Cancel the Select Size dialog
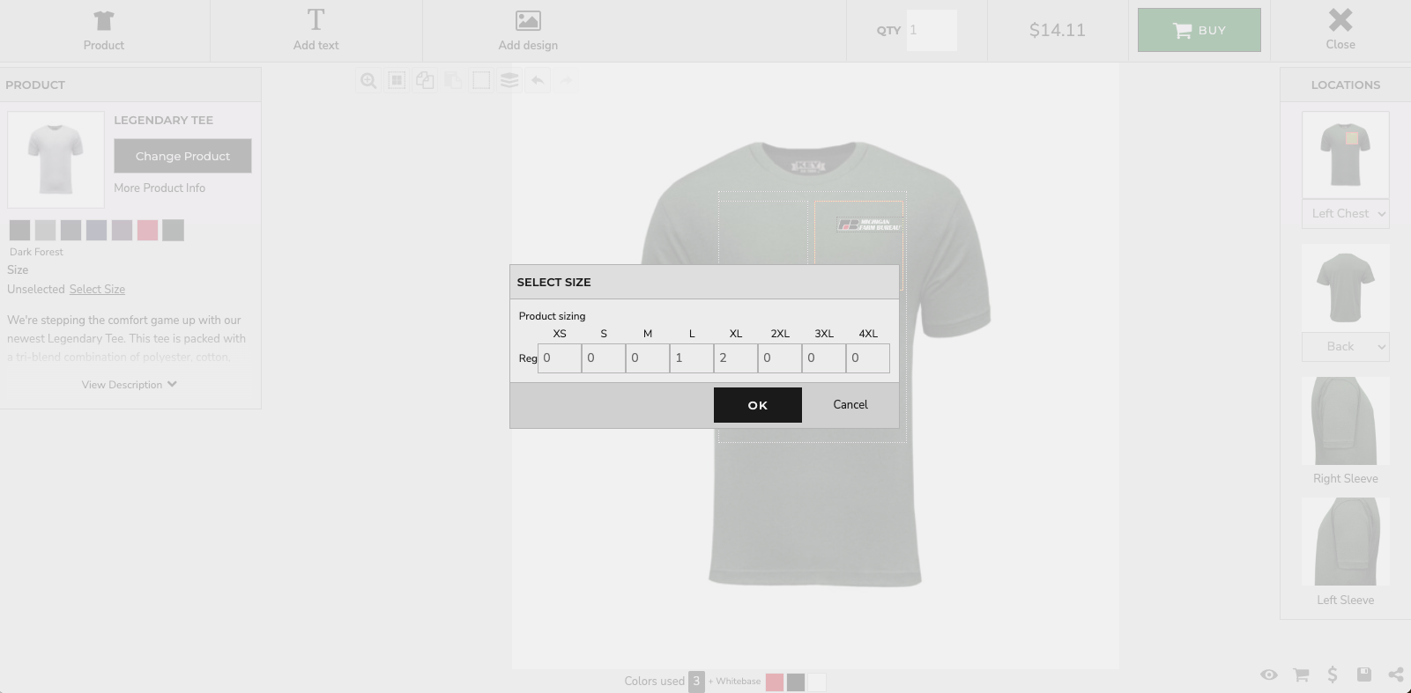1411x693 pixels. click(x=850, y=405)
